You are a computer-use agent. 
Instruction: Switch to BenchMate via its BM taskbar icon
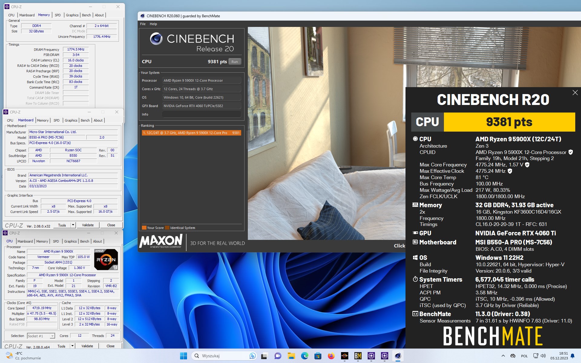[x=358, y=356]
